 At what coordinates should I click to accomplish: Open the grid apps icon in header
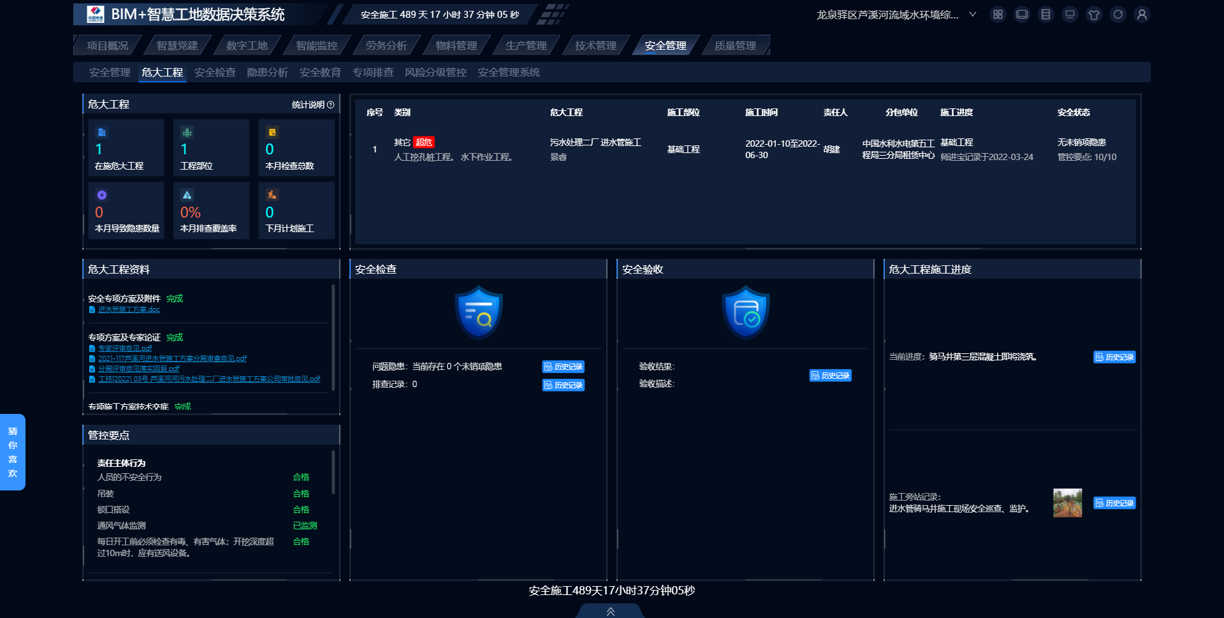tap(998, 15)
